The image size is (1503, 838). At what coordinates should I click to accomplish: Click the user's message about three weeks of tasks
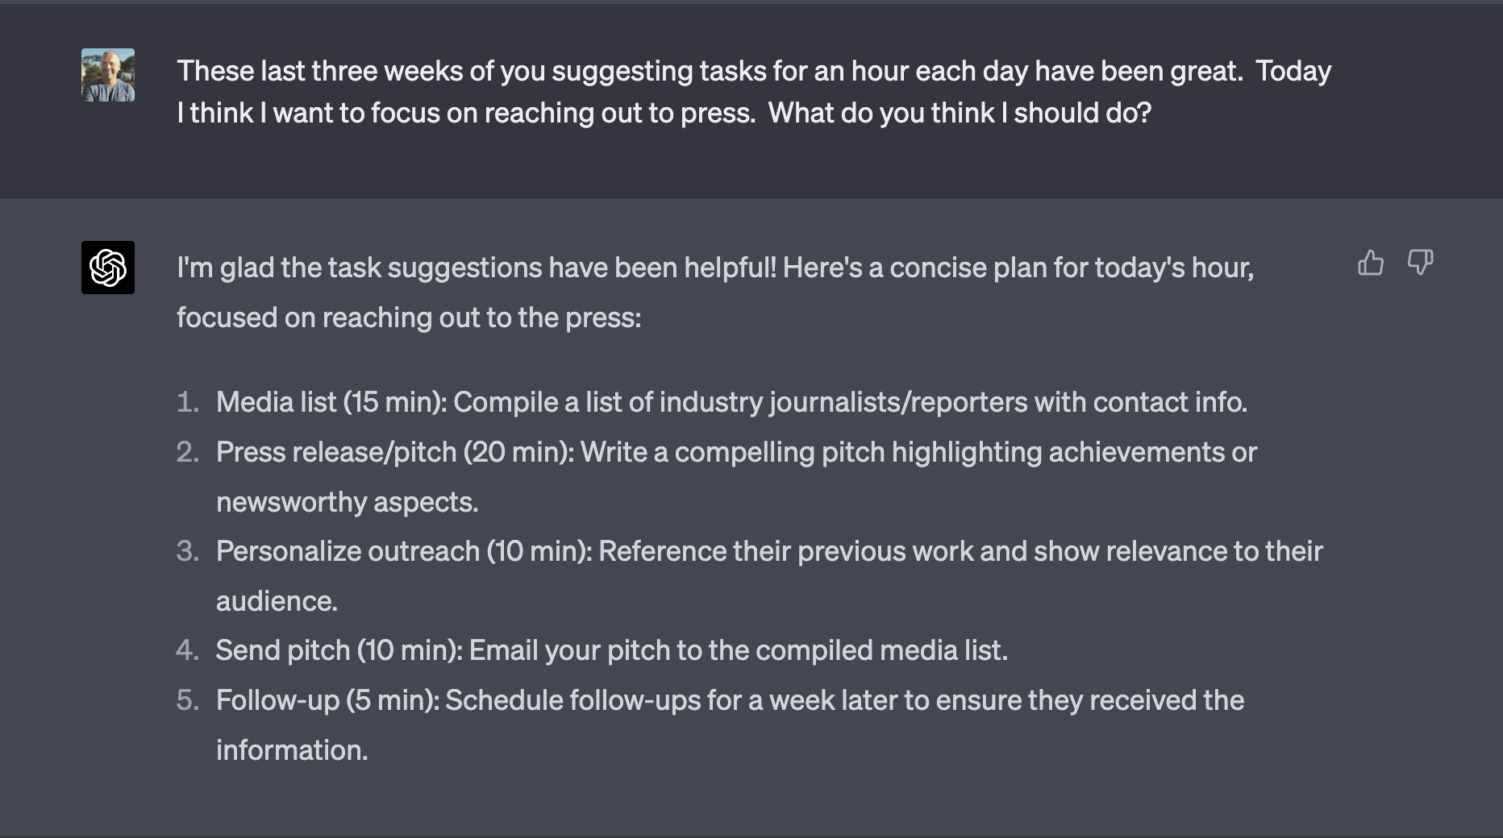[x=753, y=72]
